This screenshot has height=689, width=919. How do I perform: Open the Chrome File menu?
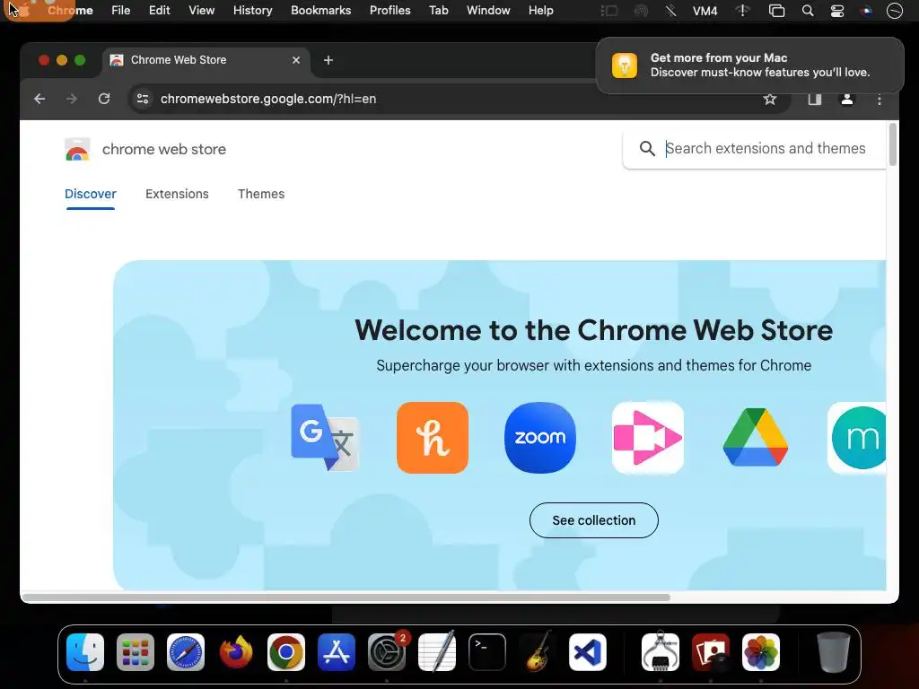(121, 11)
